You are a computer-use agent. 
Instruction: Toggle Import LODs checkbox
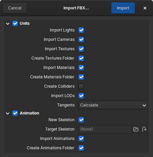[81, 96]
